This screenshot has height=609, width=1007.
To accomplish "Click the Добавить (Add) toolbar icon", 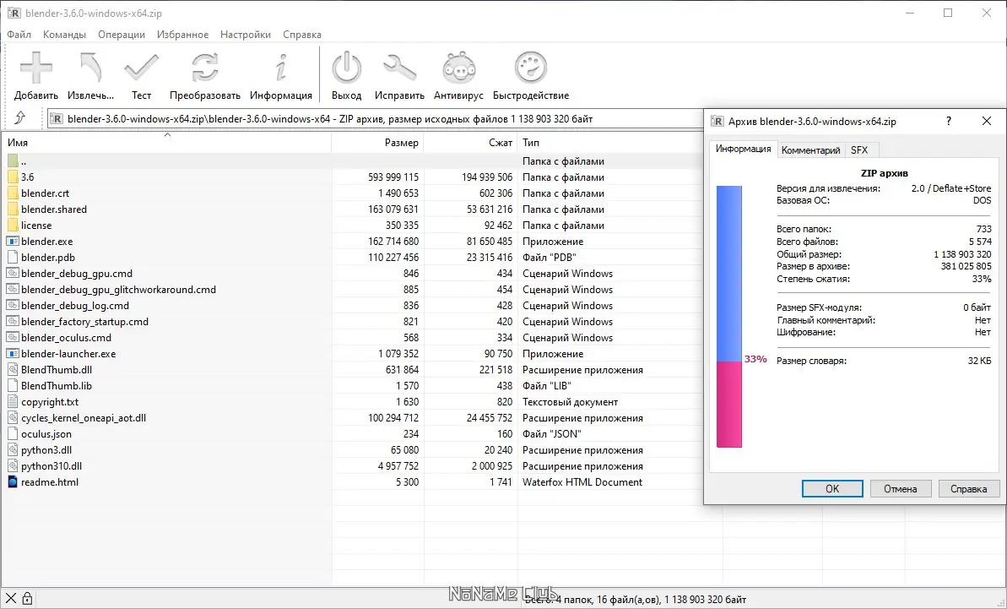I will (36, 68).
